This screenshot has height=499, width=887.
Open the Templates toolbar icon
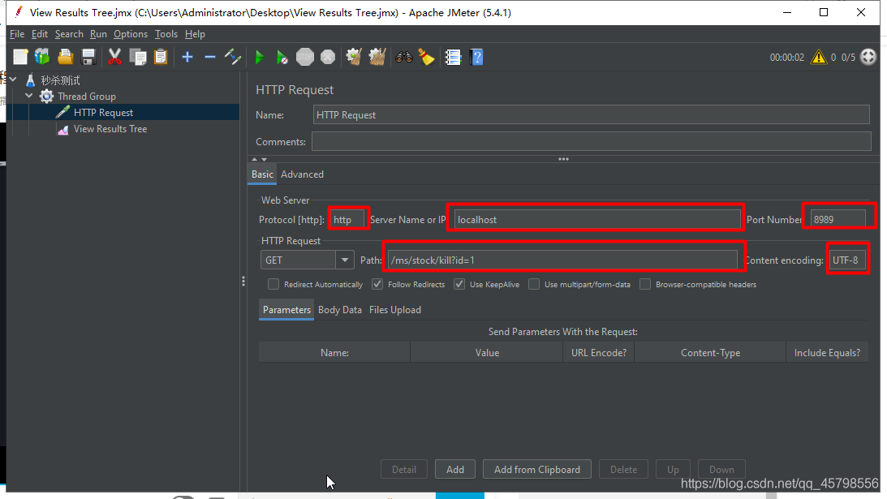pos(42,57)
